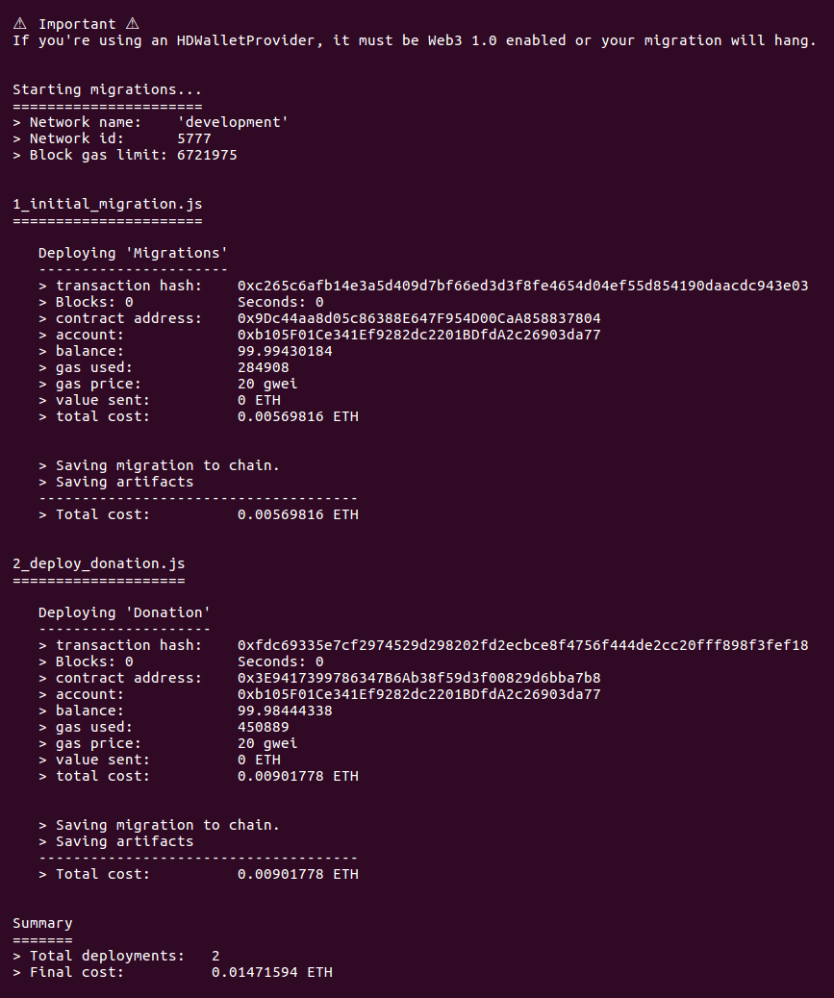Click the Total deployments count

(215, 956)
